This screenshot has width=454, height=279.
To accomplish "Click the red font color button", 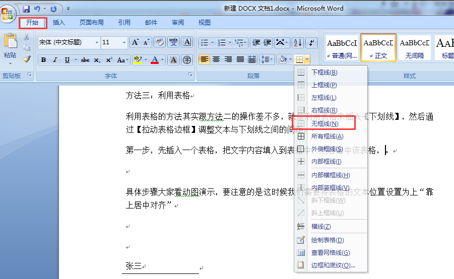I will point(154,60).
